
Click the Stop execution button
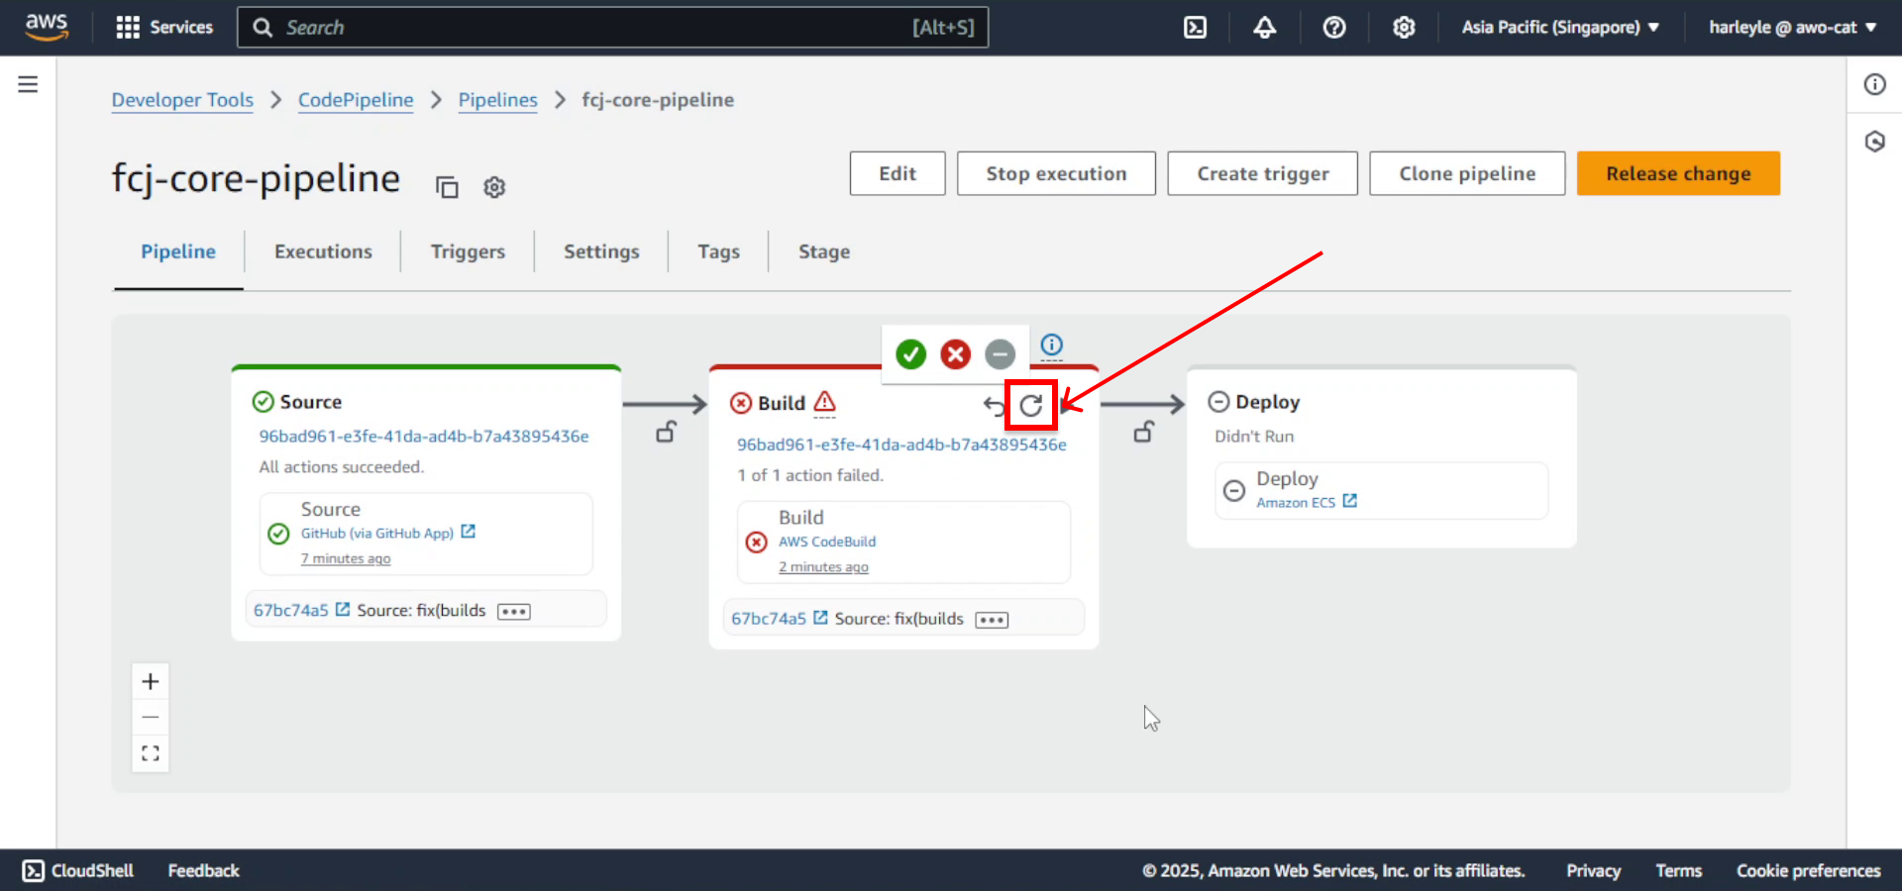tap(1056, 173)
